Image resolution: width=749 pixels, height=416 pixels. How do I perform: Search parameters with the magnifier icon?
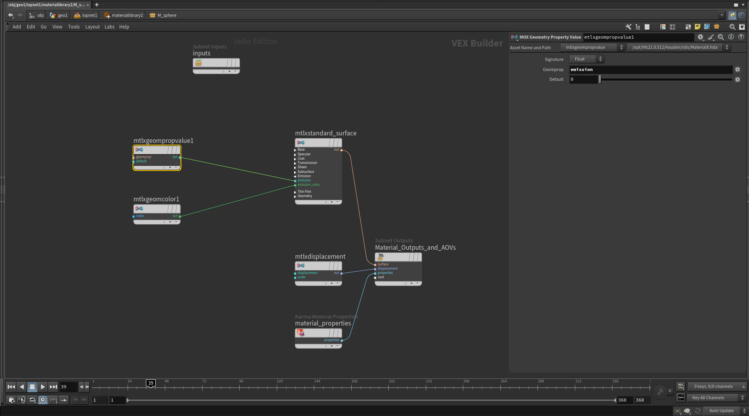721,37
